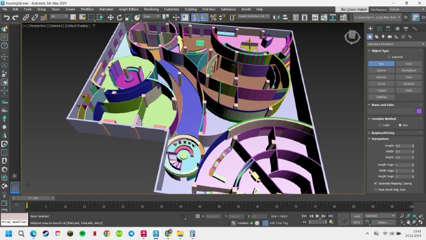Select the Select and Link tool
426x240 pixels.
pyautogui.click(x=26, y=18)
